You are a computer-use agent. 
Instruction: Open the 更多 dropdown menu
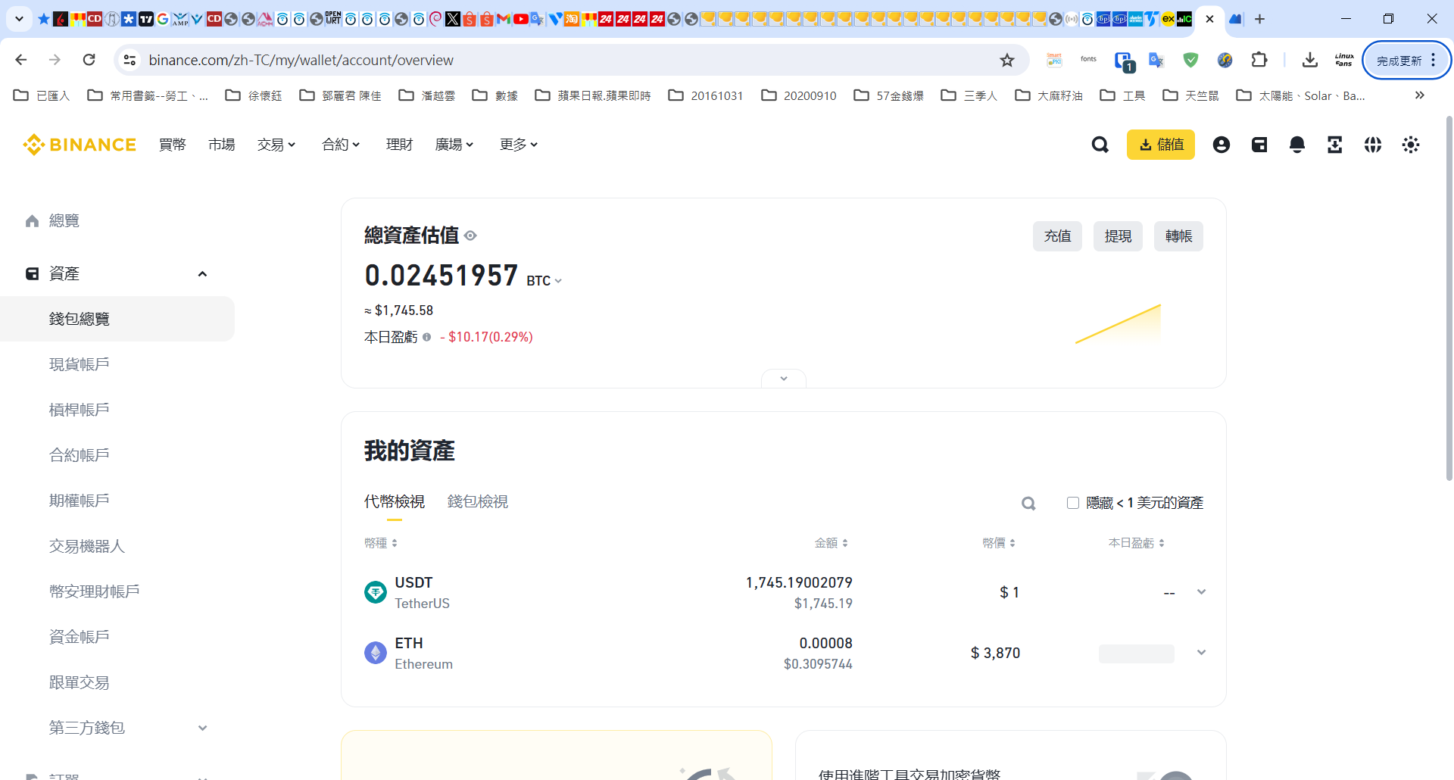[519, 145]
